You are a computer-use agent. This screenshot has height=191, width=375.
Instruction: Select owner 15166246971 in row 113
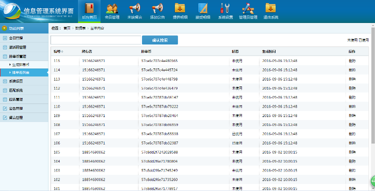pos(93,79)
